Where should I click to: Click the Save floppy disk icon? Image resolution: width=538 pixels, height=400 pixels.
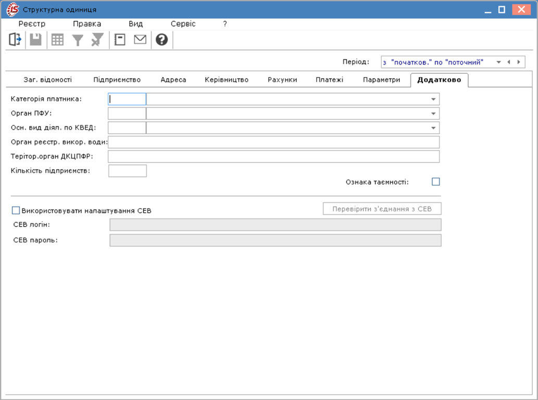coord(36,40)
